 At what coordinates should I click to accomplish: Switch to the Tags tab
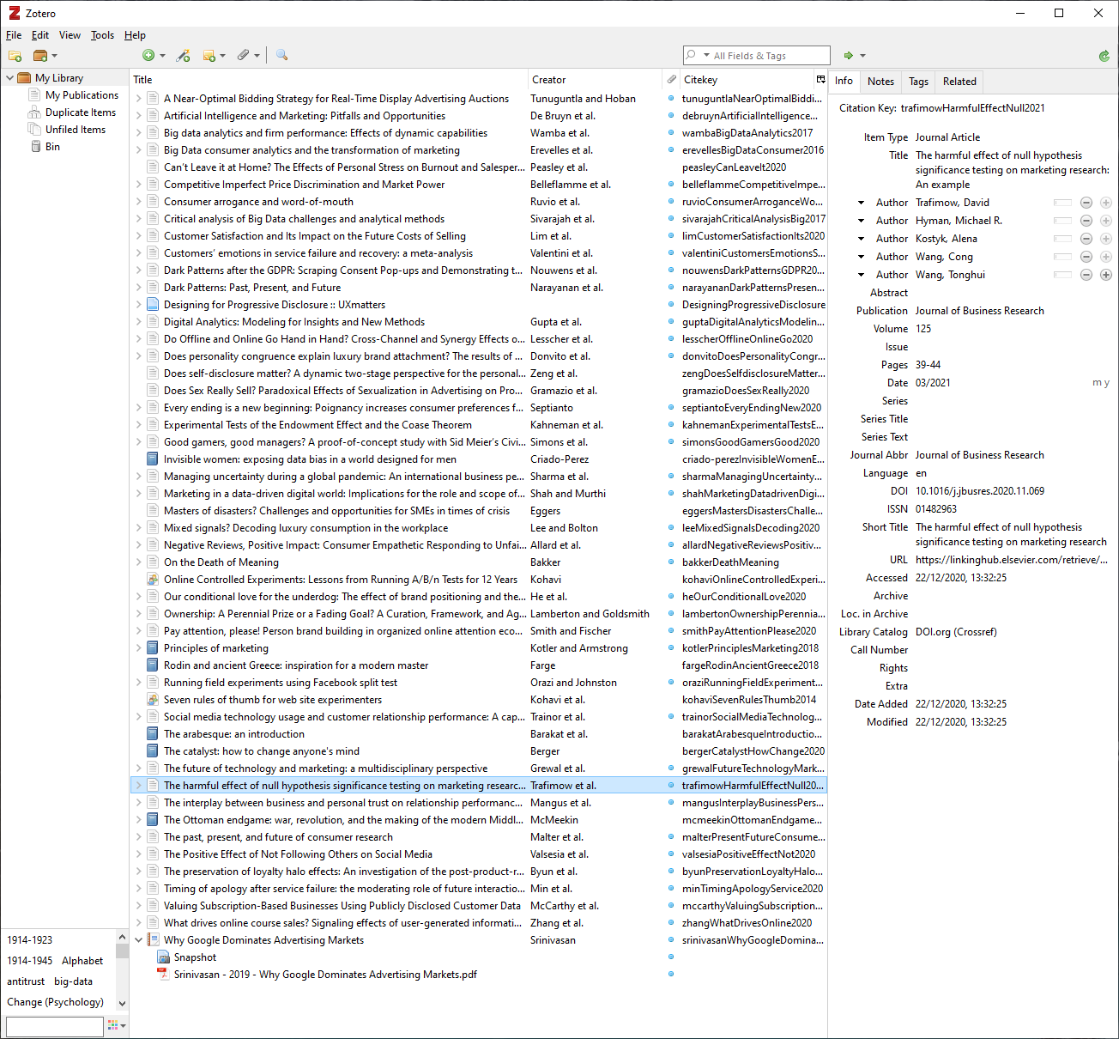pyautogui.click(x=918, y=82)
